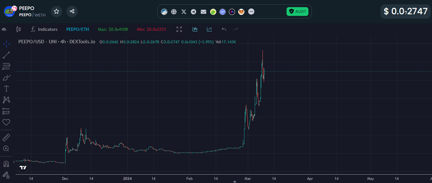Screen dimensions: 432x183
Task: Select the Text annotation tool
Action: 6,89
